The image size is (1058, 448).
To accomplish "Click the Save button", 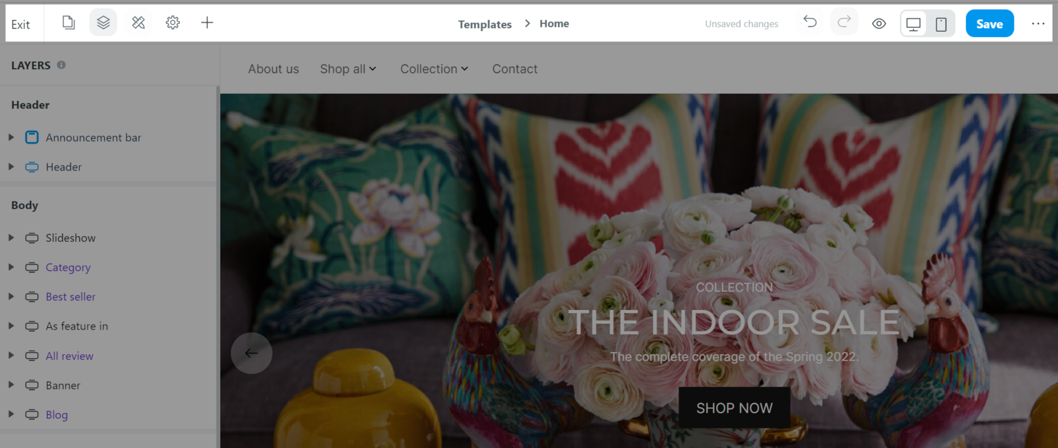I will 990,24.
